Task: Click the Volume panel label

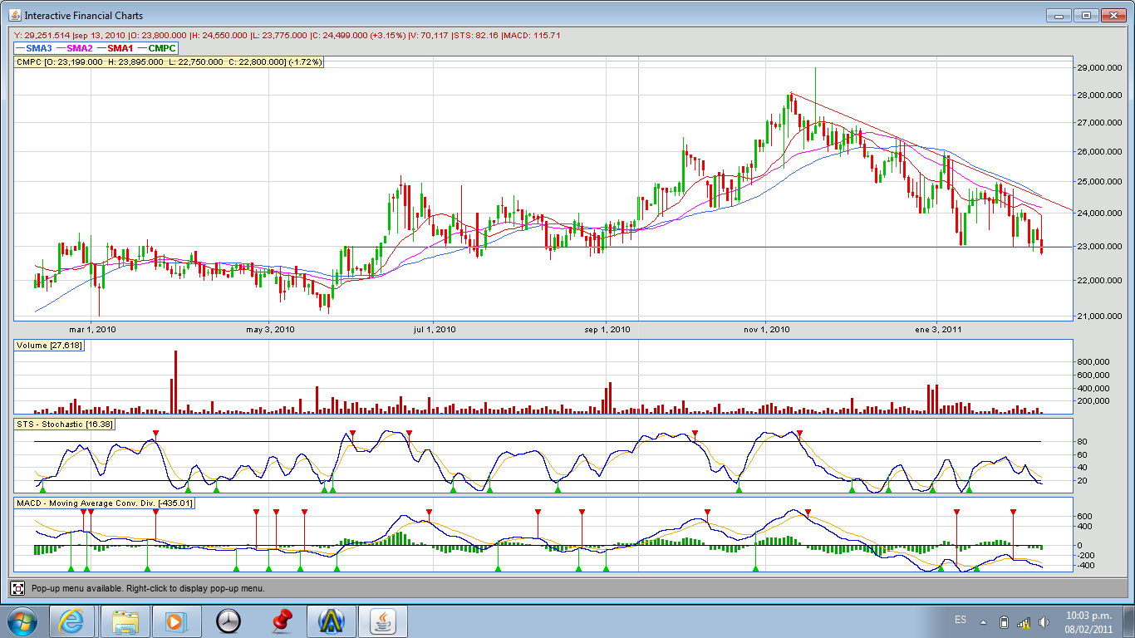Action: (x=48, y=345)
